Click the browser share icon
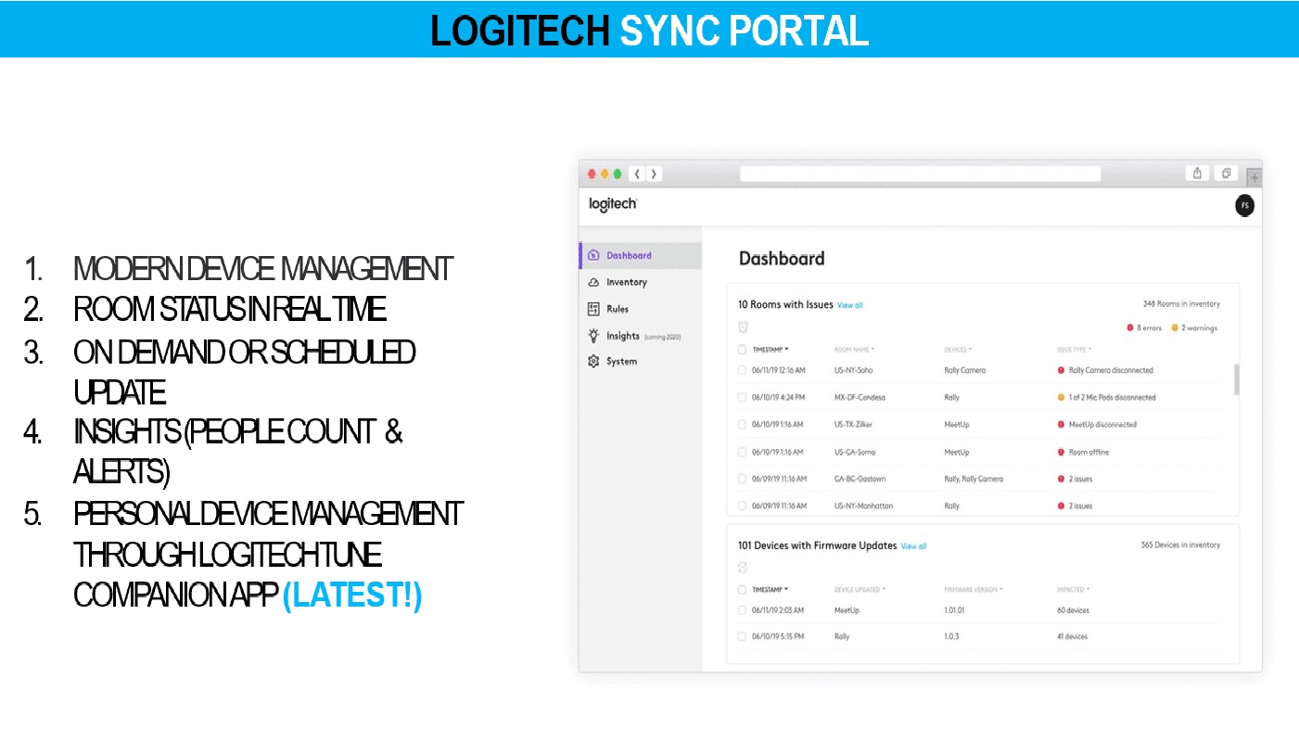Image resolution: width=1299 pixels, height=743 pixels. [x=1198, y=173]
